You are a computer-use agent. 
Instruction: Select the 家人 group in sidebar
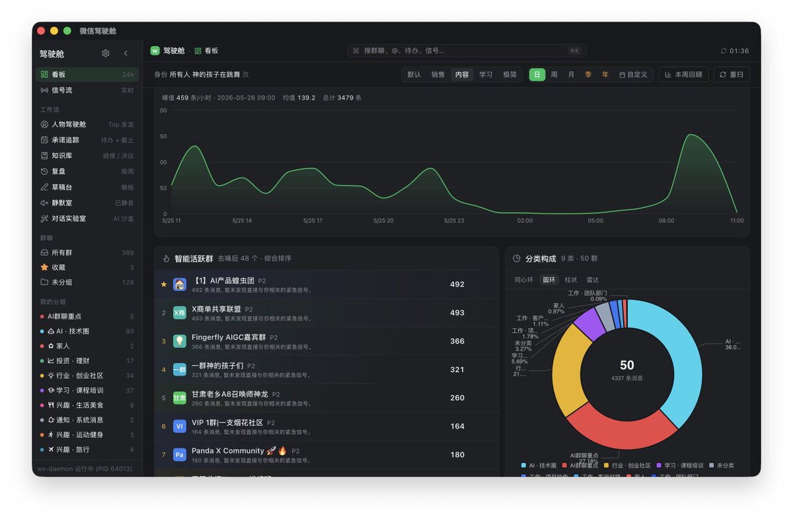pyautogui.click(x=87, y=346)
